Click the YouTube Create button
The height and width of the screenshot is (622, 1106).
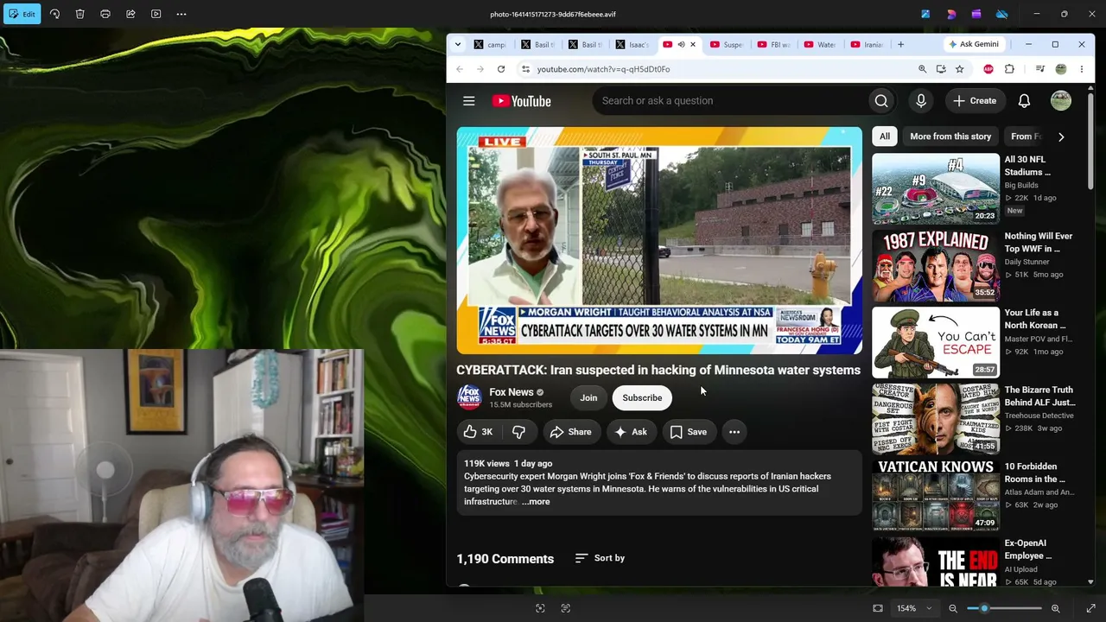pyautogui.click(x=975, y=101)
